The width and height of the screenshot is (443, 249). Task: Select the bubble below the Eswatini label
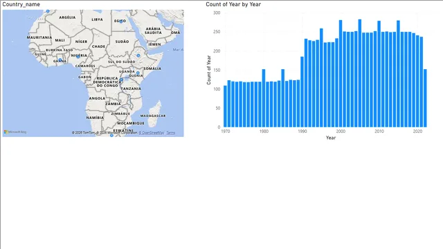click(111, 136)
